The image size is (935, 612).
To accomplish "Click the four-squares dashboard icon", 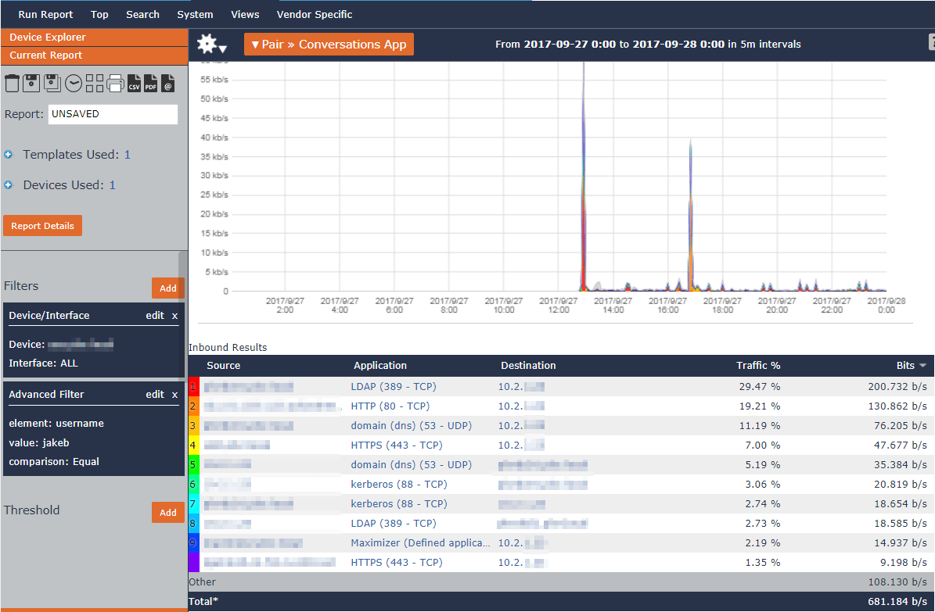I will pyautogui.click(x=94, y=83).
